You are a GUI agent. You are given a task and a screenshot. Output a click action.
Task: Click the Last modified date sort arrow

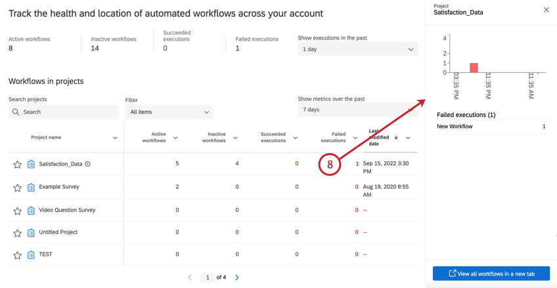396,137
